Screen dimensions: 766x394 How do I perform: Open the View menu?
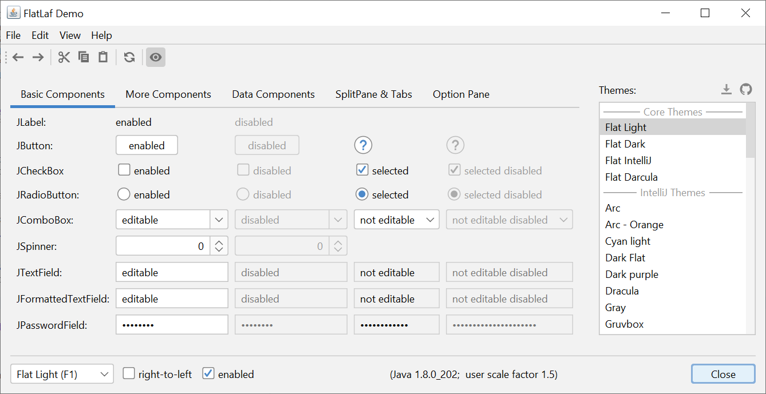[70, 35]
